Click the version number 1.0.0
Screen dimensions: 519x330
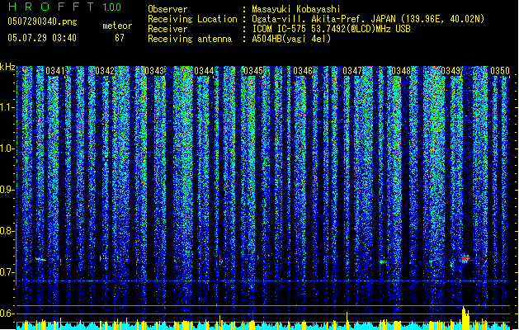click(112, 7)
